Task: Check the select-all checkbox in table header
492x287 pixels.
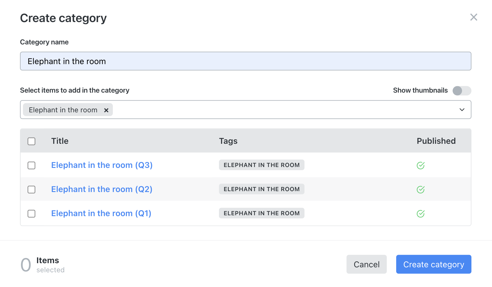Action: 31,141
